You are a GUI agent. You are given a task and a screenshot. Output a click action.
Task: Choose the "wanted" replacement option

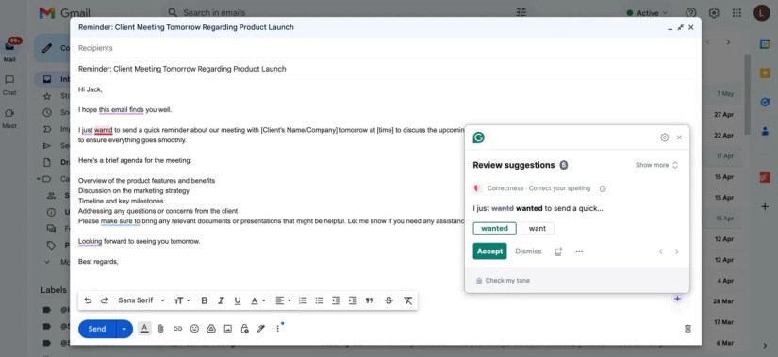495,229
